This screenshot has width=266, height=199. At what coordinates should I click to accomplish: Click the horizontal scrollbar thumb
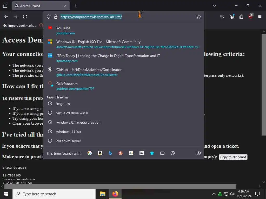click(120, 186)
